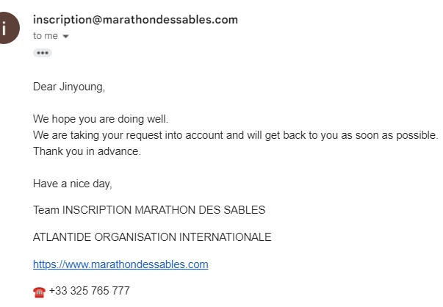Viewport: 443px width, 307px height.
Task: Show trimmed content via the ellipsis button
Action: pyautogui.click(x=43, y=53)
